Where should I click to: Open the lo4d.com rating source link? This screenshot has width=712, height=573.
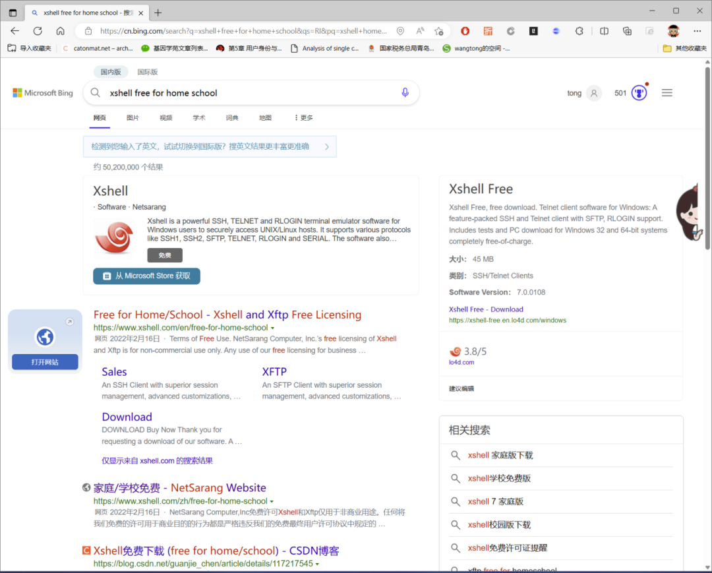(x=461, y=362)
